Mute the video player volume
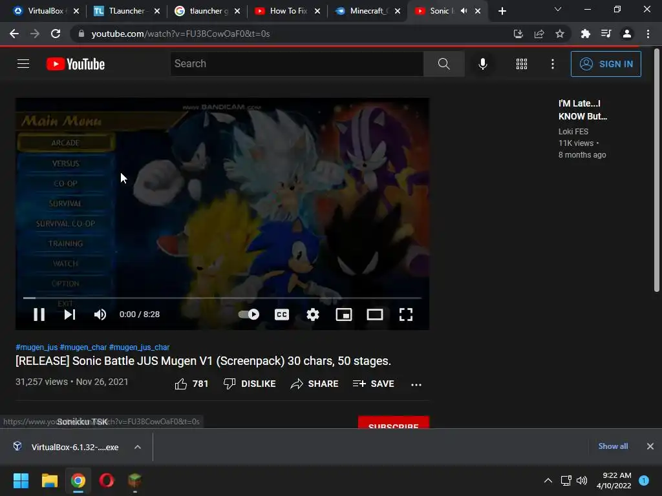The image size is (662, 496). pos(100,315)
